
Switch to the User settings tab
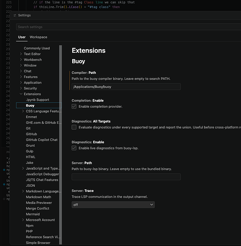pyautogui.click(x=22, y=37)
